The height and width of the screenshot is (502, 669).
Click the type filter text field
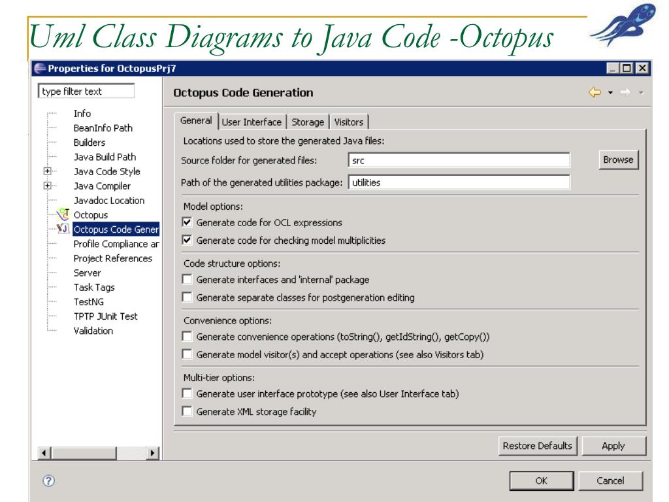coord(86,92)
